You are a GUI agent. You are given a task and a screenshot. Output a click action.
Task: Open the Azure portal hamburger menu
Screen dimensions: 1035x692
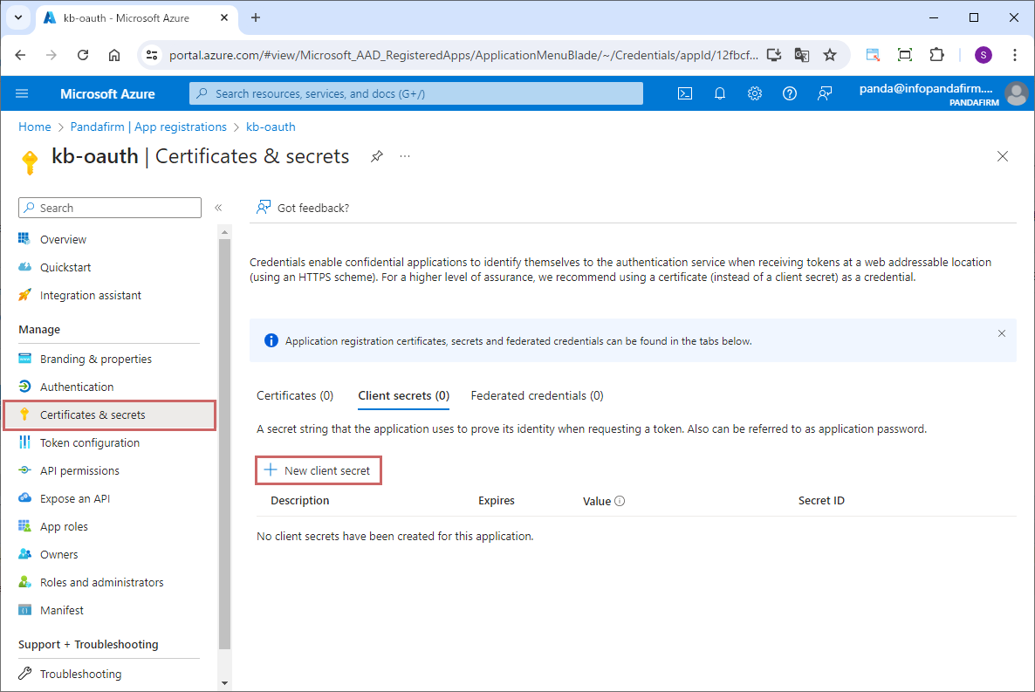[22, 93]
